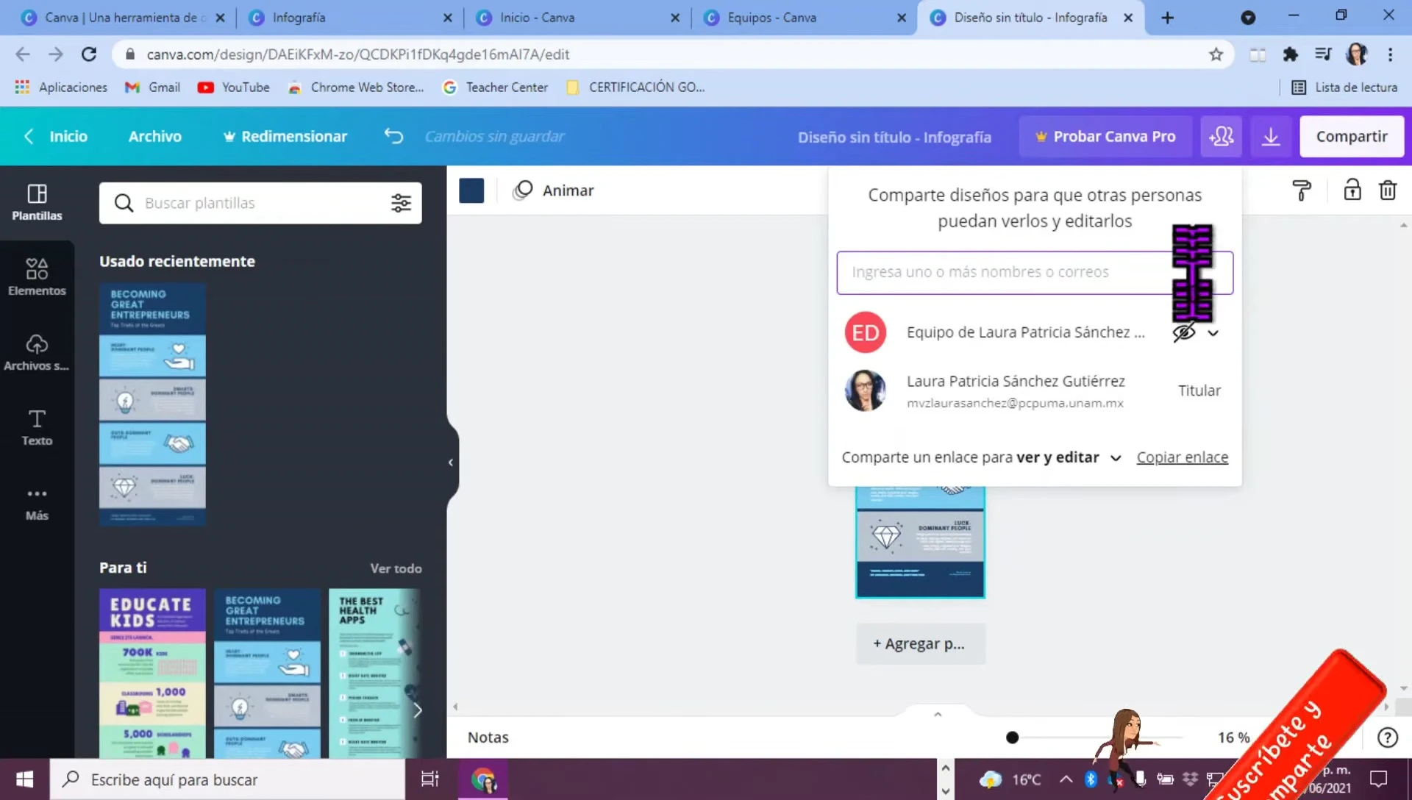1412x800 pixels.
Task: Open the YouTube bookmark
Action: click(x=233, y=87)
